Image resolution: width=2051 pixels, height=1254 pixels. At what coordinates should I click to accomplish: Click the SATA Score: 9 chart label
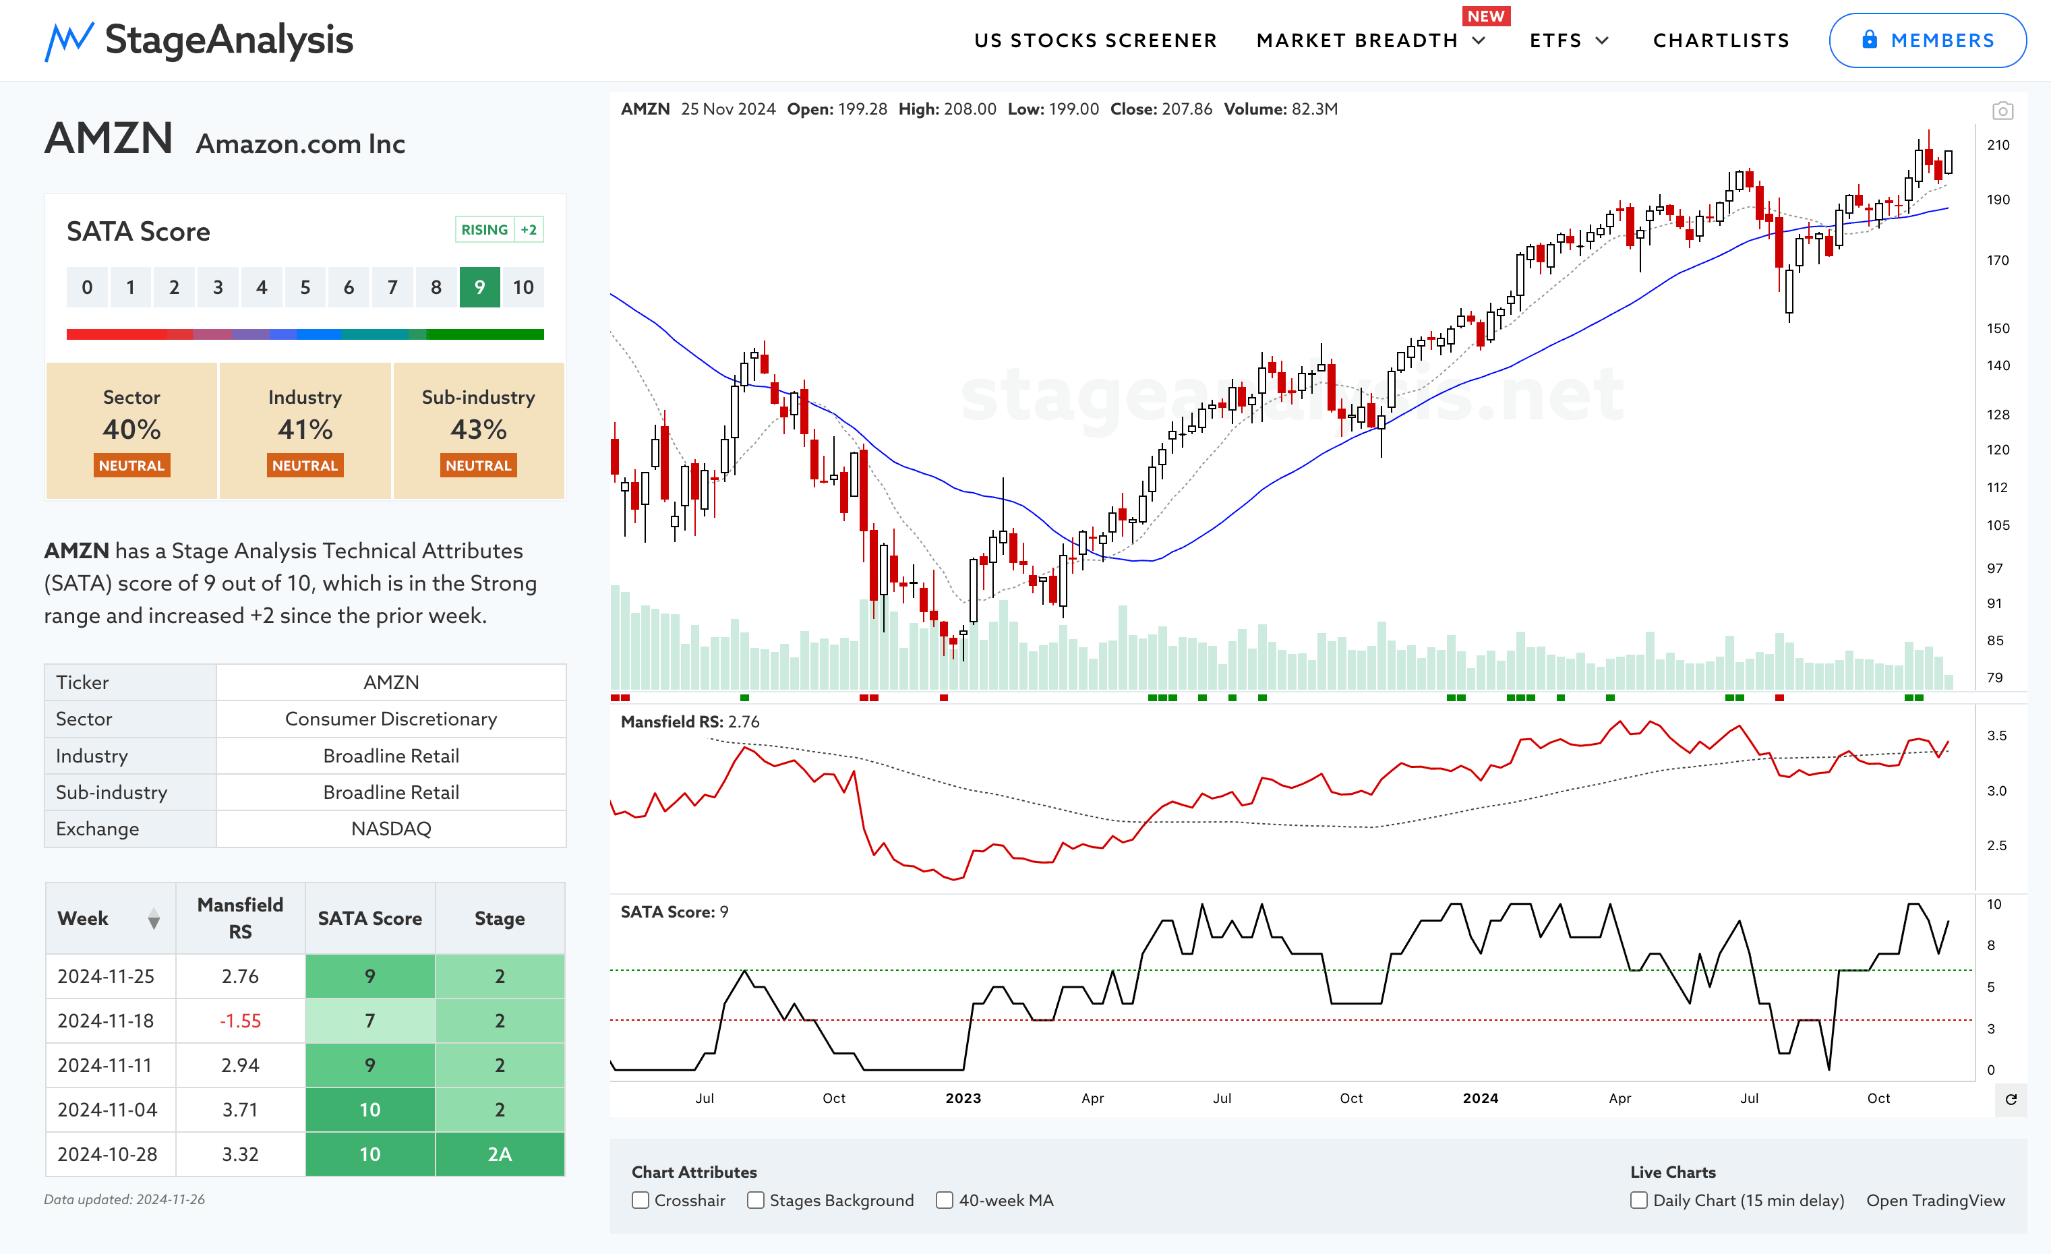point(674,912)
